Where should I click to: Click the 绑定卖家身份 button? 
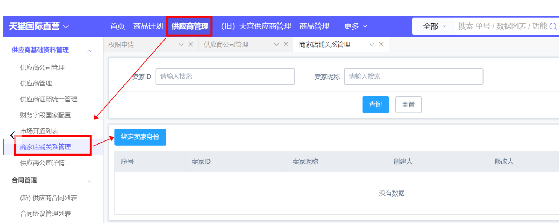click(140, 137)
